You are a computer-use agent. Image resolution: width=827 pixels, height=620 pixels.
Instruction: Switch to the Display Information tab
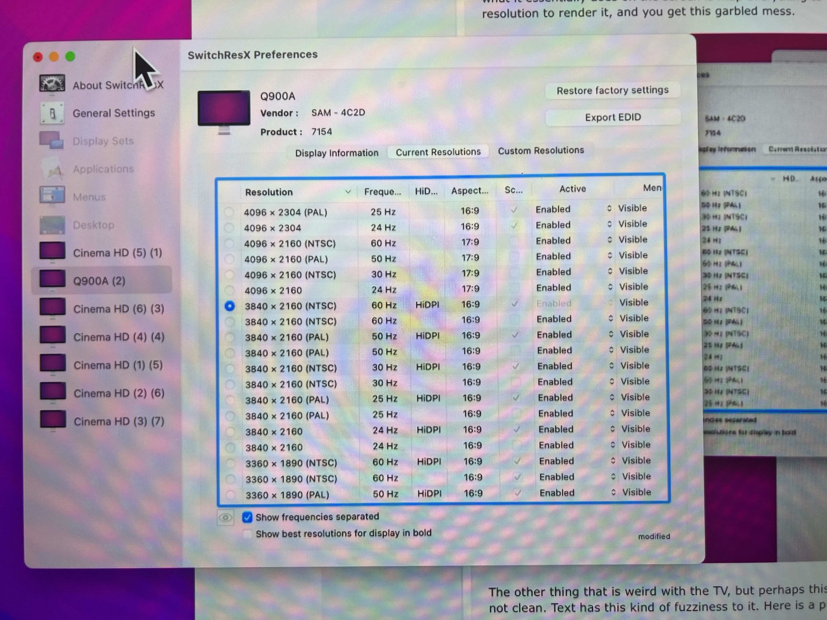[337, 153]
